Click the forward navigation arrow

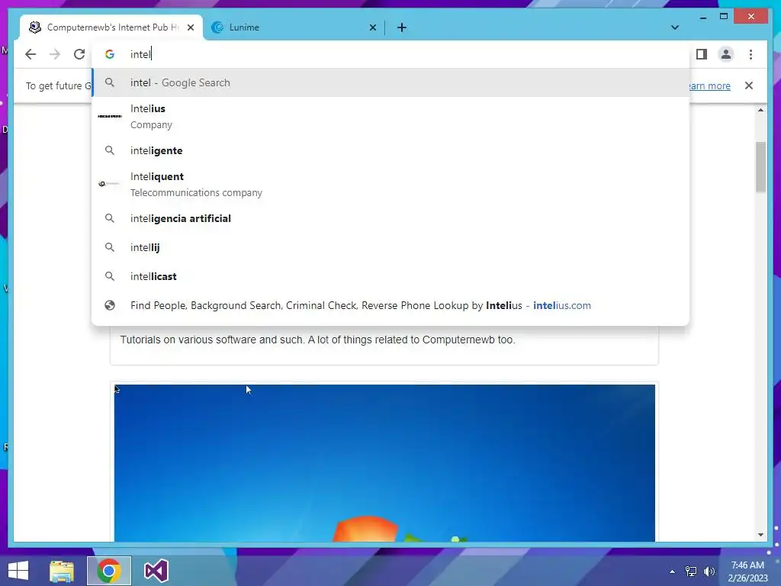55,54
